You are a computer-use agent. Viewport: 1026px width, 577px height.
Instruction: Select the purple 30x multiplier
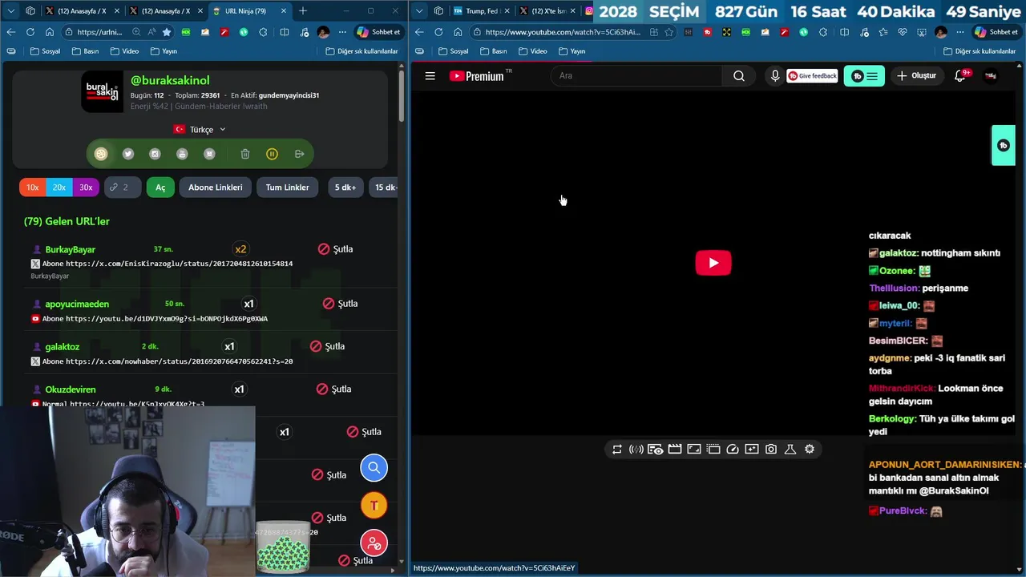86,188
